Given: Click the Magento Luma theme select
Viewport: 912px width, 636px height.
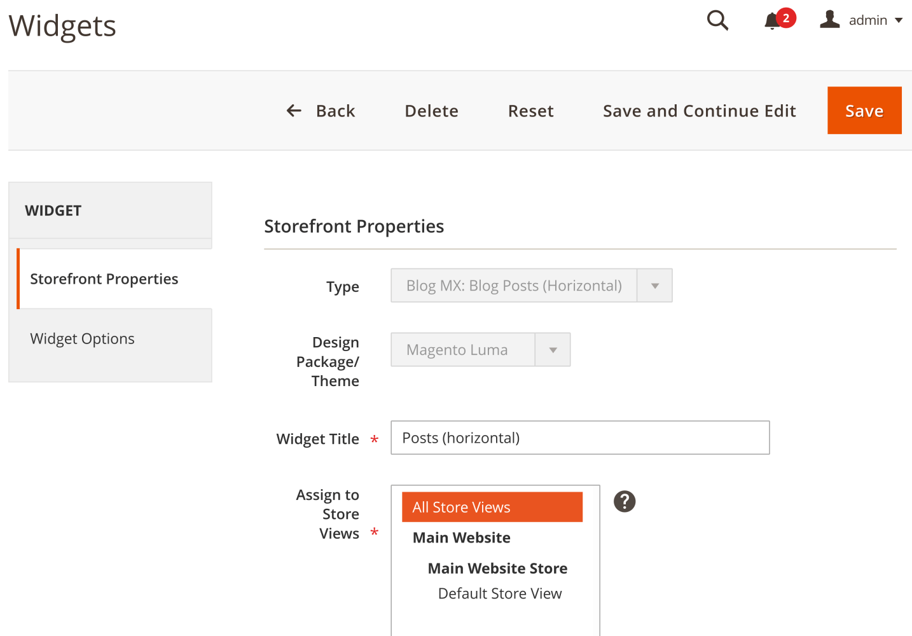Looking at the screenshot, I should pos(480,350).
